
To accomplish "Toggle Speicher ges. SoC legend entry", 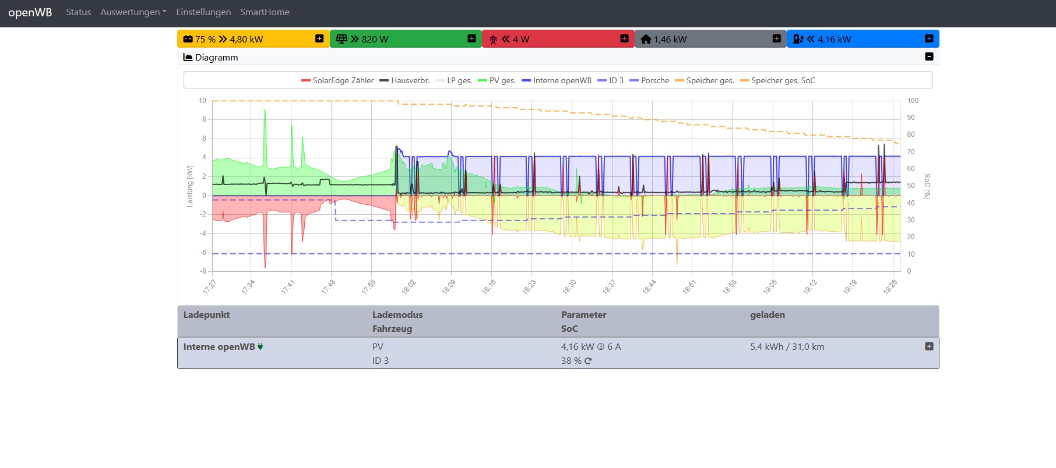I will (777, 80).
